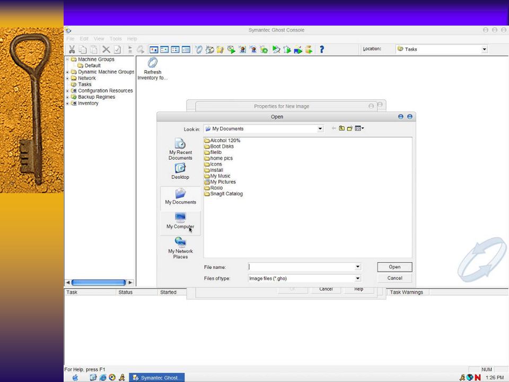Click Create New Folder icon in Open dialog
The height and width of the screenshot is (382, 509).
(349, 128)
